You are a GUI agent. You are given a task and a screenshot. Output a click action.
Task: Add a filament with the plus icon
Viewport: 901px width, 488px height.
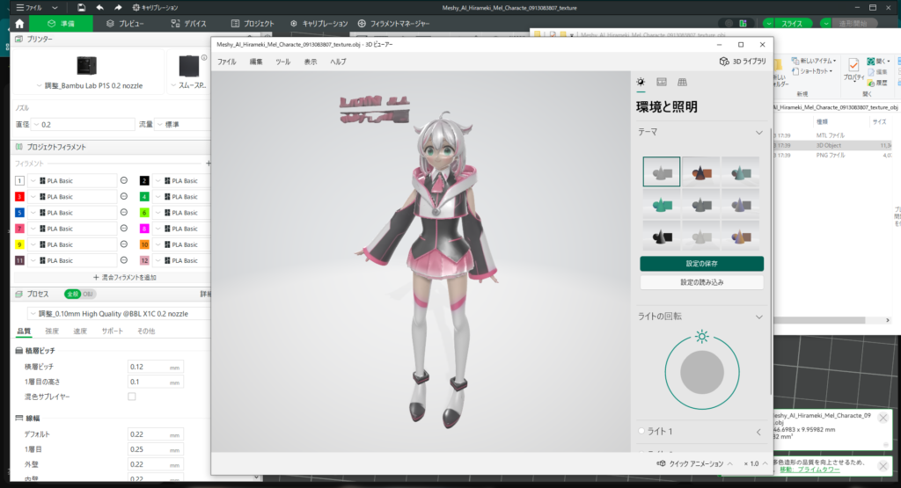click(x=208, y=164)
